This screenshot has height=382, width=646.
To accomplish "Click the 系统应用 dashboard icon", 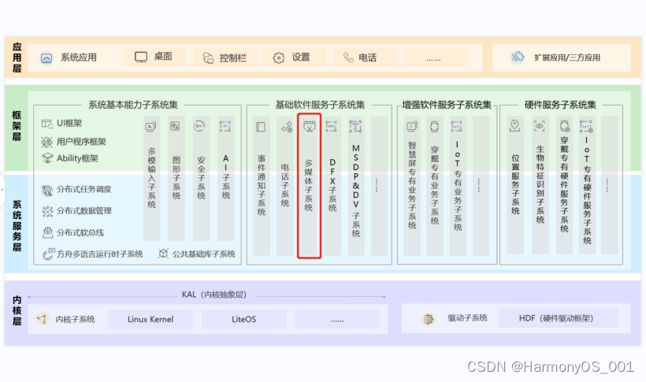I will click(46, 58).
